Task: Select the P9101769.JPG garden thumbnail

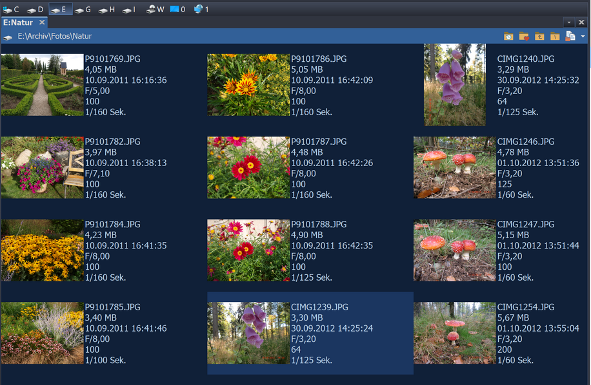Action: click(42, 84)
